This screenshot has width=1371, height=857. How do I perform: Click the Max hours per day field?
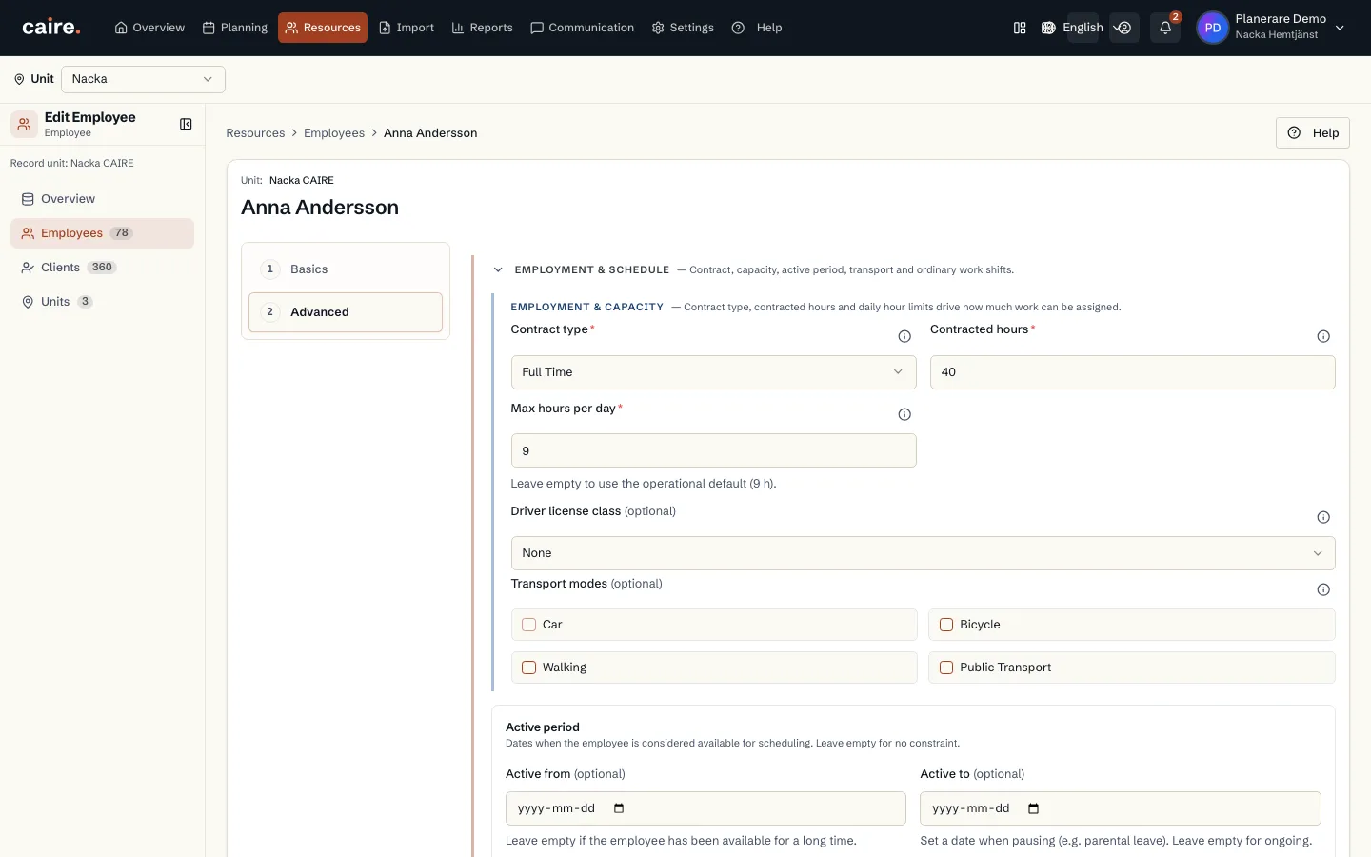(x=713, y=450)
